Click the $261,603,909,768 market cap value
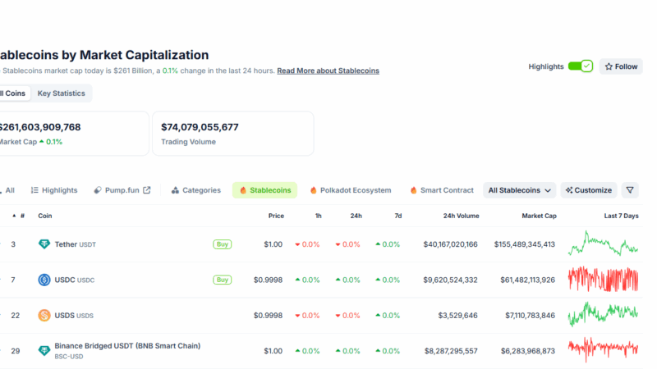 tap(40, 127)
